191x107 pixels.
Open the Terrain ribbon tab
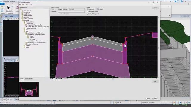pos(14,4)
